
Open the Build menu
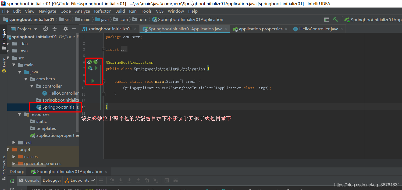tap(120, 11)
